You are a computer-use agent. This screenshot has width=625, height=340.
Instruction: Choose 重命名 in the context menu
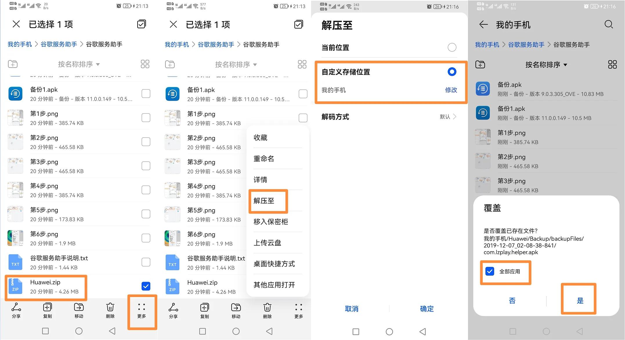coord(263,159)
